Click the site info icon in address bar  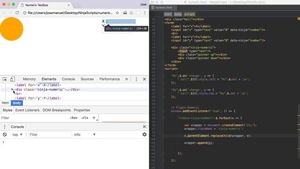[x=25, y=13]
